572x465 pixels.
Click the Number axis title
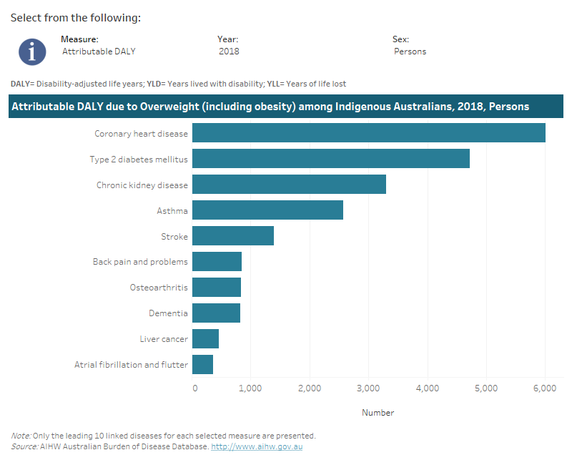pos(378,412)
